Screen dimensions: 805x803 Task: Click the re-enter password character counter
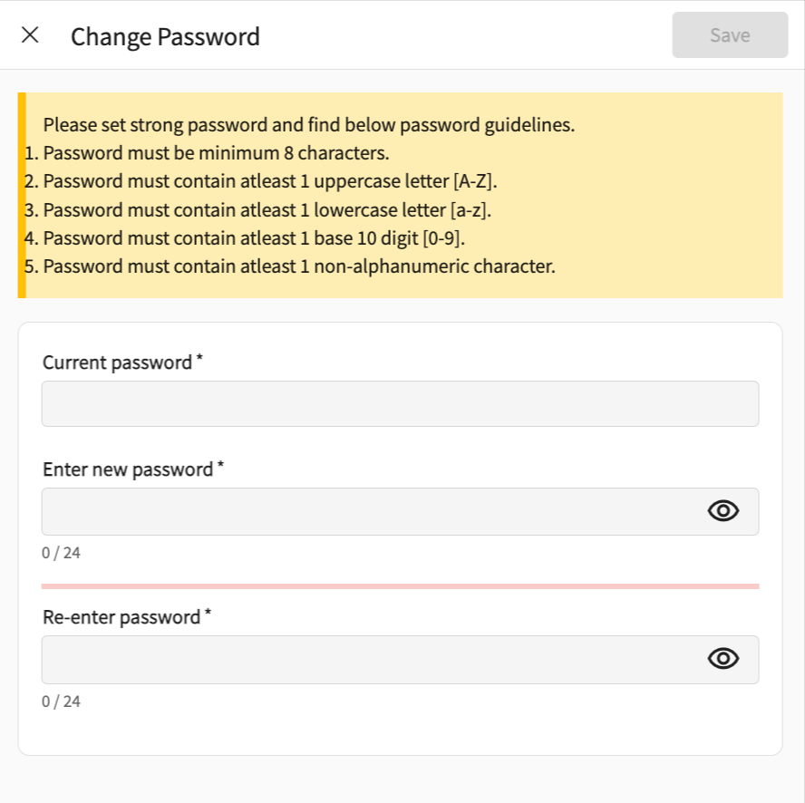click(x=61, y=701)
